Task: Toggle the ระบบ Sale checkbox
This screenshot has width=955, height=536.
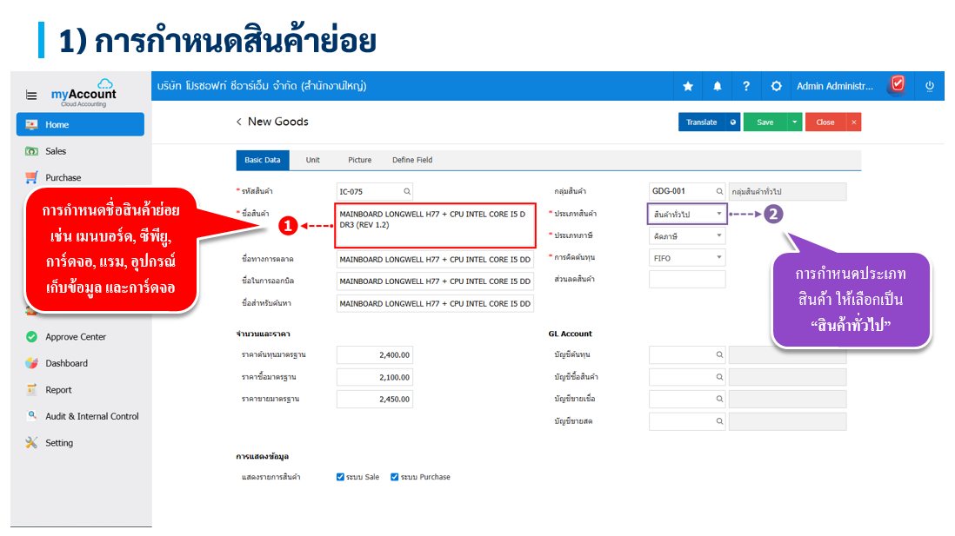Action: coord(340,477)
